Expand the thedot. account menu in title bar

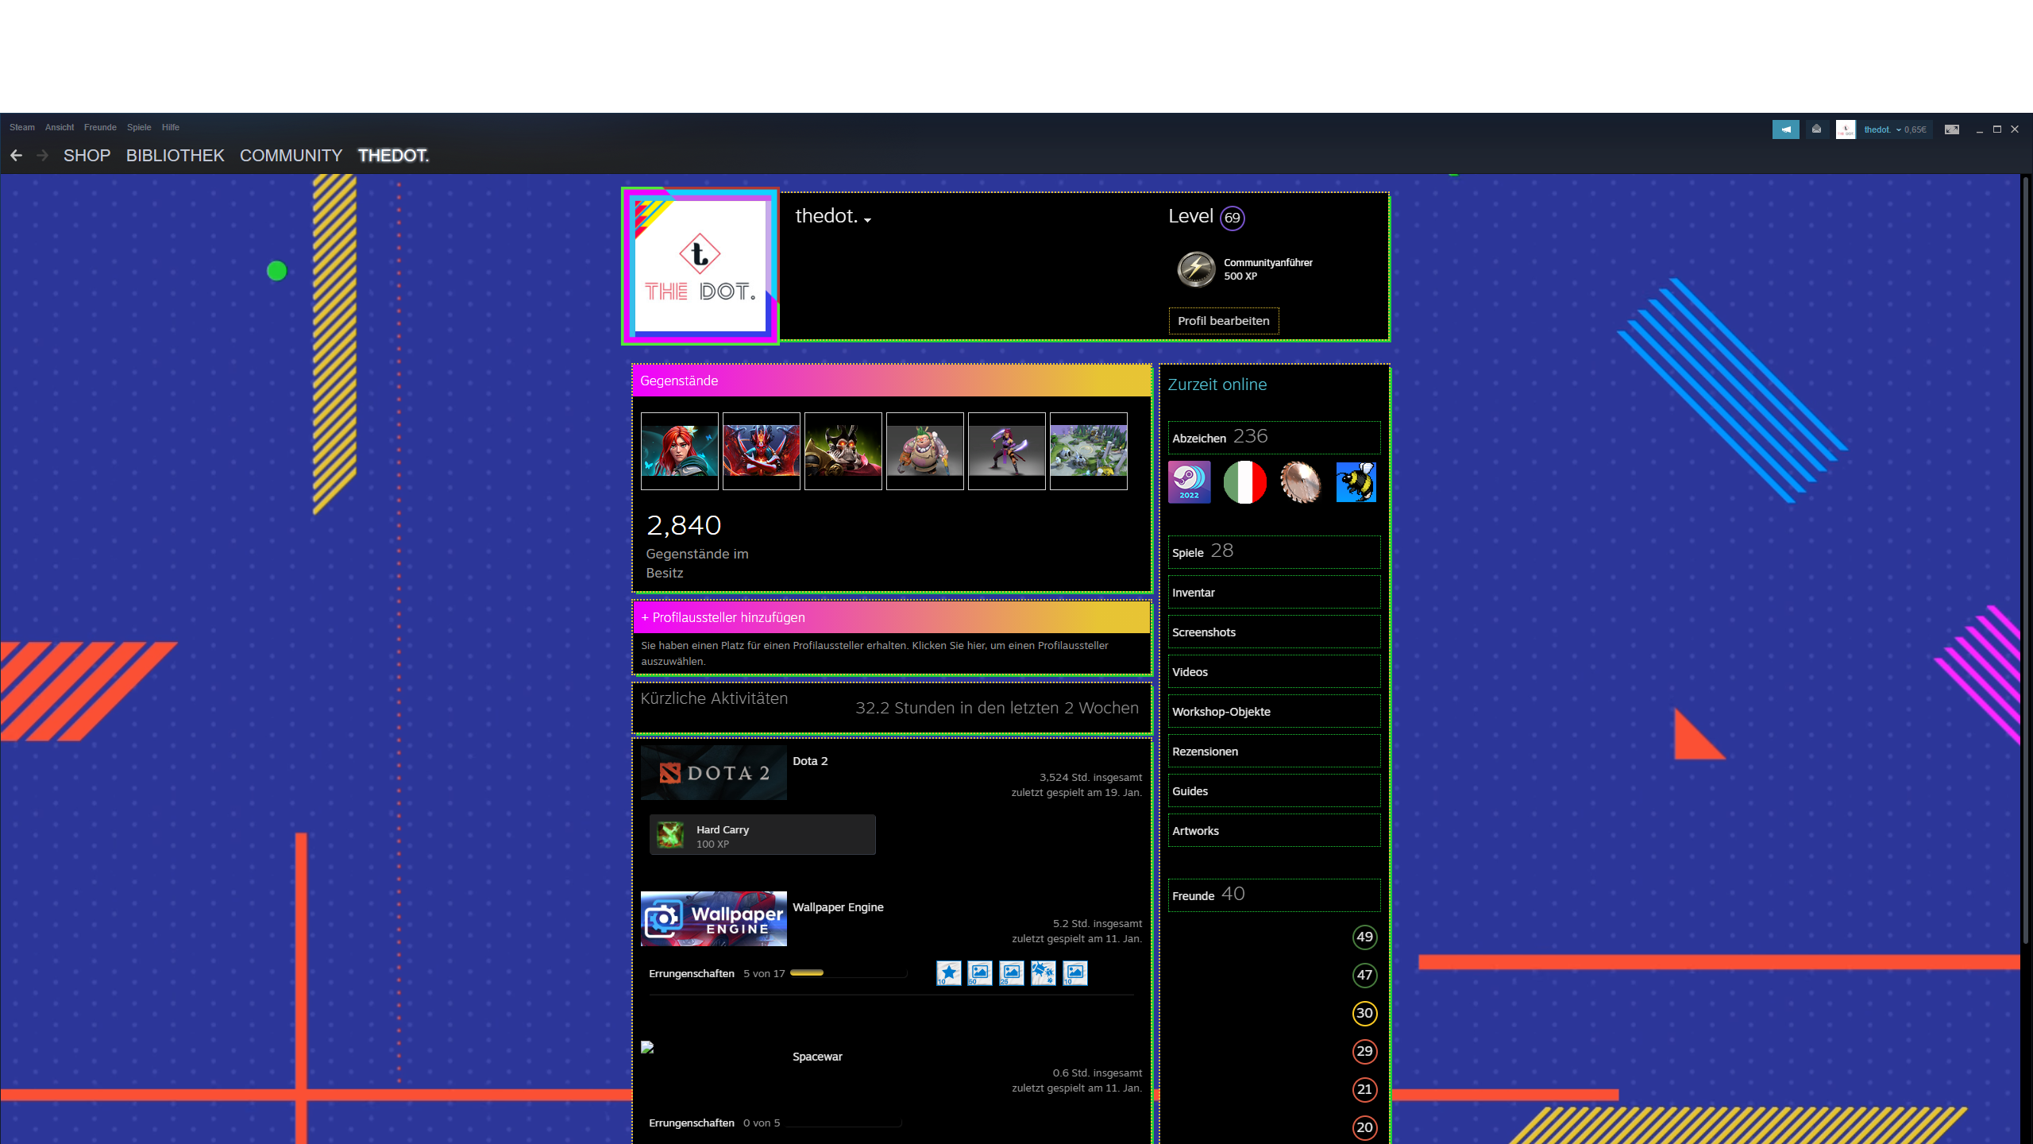(x=1883, y=129)
